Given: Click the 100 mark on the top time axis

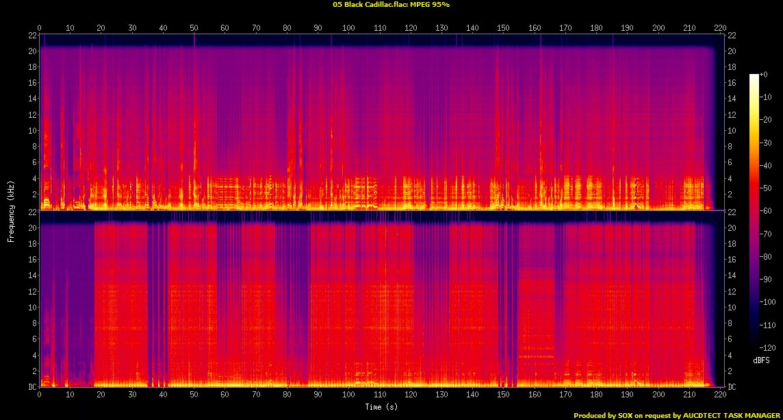Looking at the screenshot, I should (x=348, y=28).
